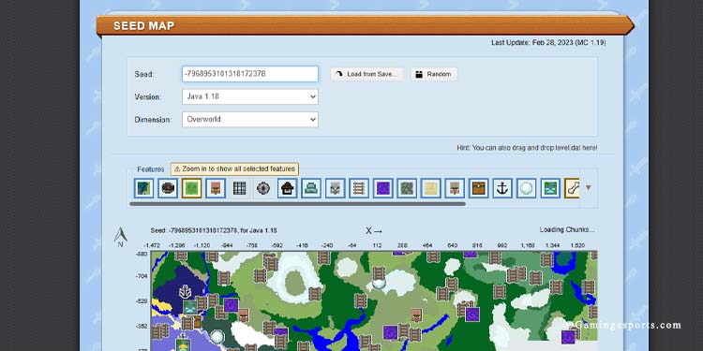Toggle the purple Ruined Portal feature
Image resolution: width=703 pixels, height=351 pixels.
pyautogui.click(x=382, y=188)
